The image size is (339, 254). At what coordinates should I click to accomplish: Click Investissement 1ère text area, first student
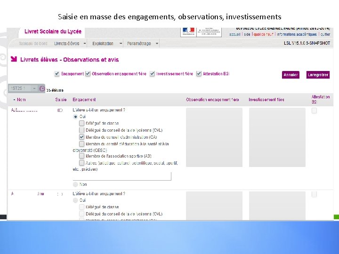(x=277, y=137)
